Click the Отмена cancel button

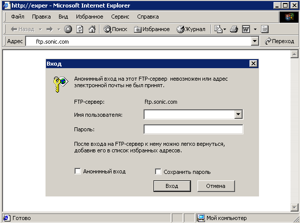tap(216, 186)
